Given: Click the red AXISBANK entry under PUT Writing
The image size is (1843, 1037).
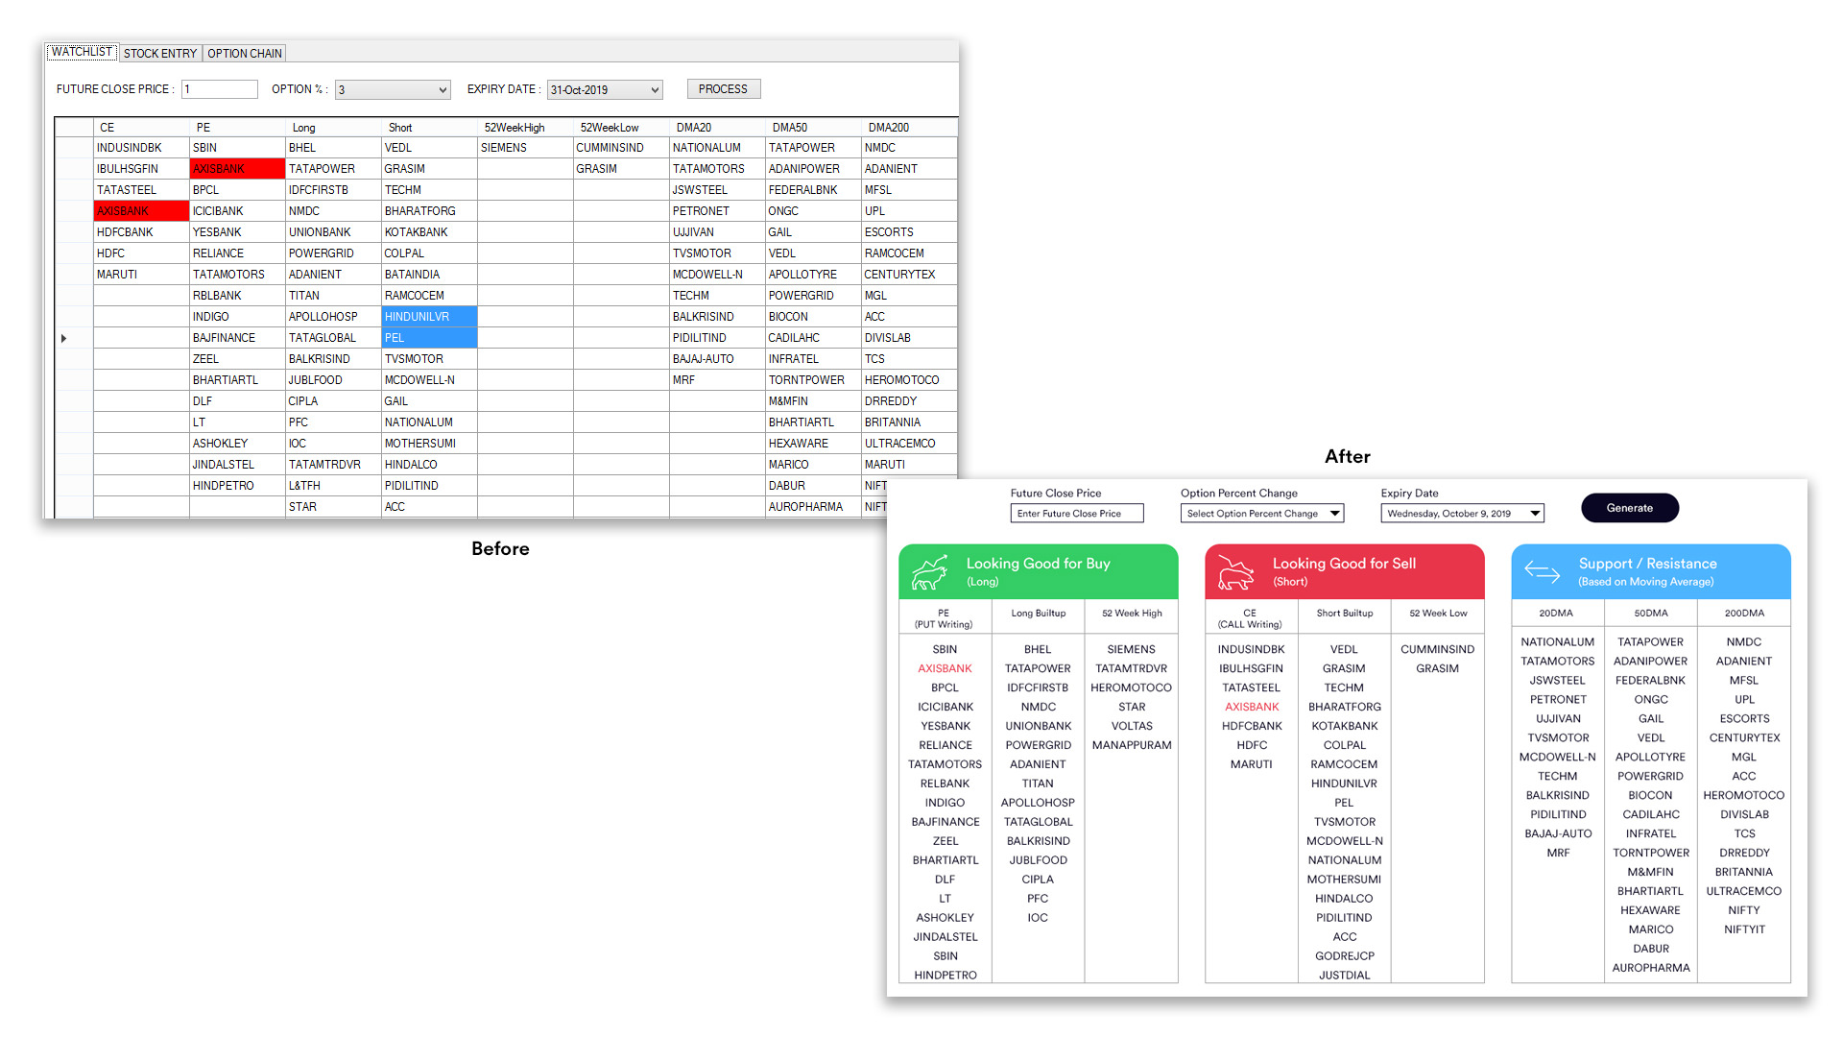Looking at the screenshot, I should pyautogui.click(x=945, y=668).
